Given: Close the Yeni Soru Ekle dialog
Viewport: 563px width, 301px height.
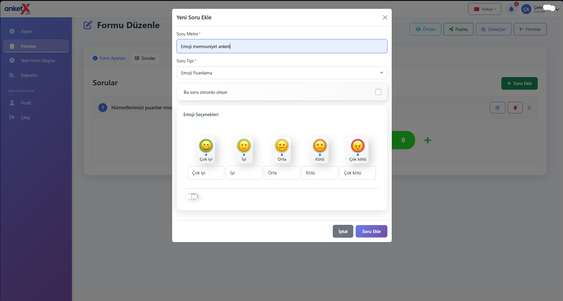Looking at the screenshot, I should tap(385, 18).
